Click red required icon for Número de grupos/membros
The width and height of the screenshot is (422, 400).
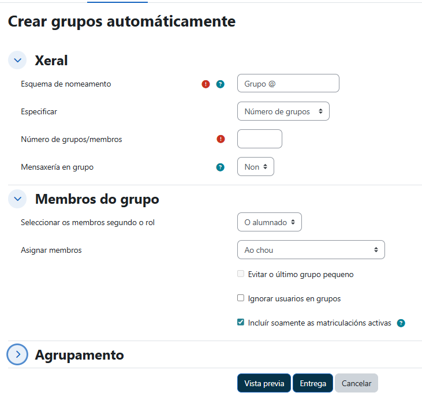pyautogui.click(x=220, y=139)
